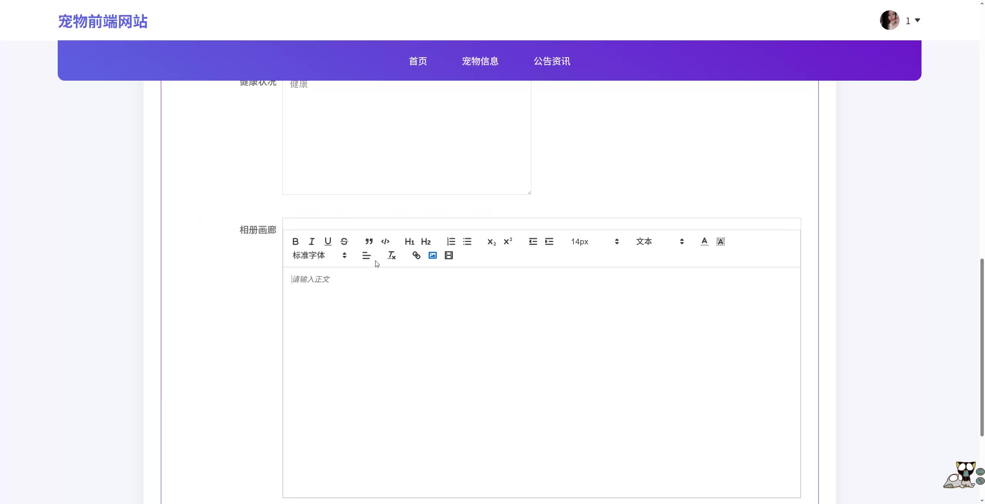The height and width of the screenshot is (504, 985).
Task: Insert a code block
Action: tap(385, 242)
